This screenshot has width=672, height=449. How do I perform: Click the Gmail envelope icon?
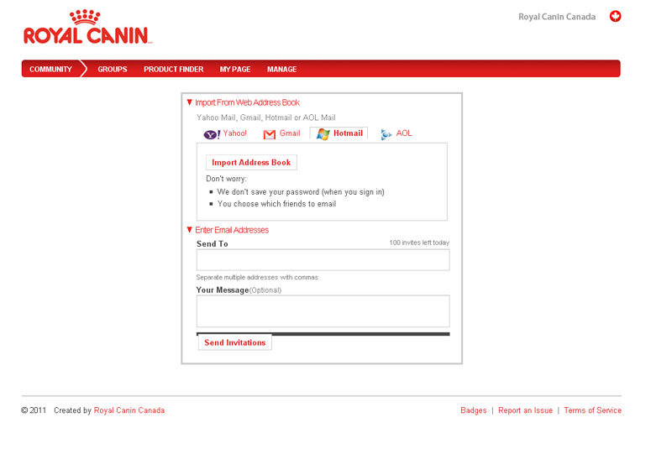[x=270, y=134]
